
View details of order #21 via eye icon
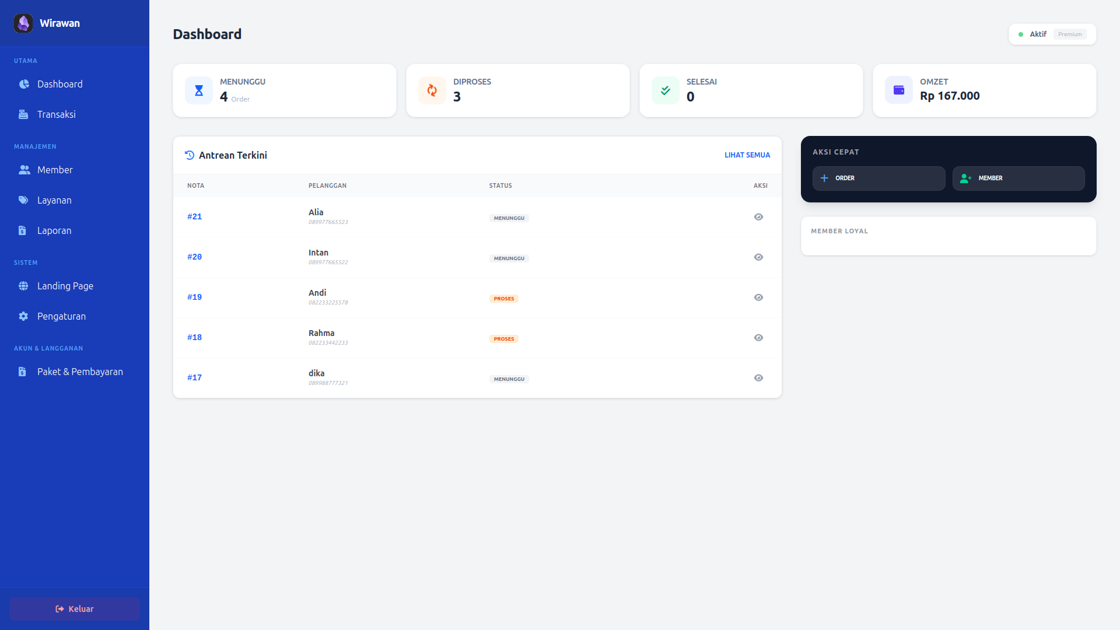tap(758, 216)
